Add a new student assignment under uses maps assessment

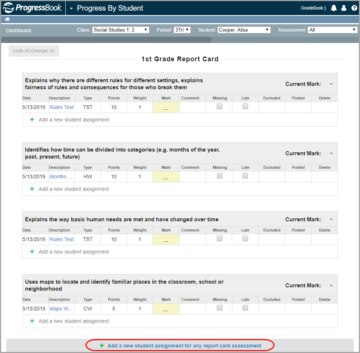[x=74, y=321]
